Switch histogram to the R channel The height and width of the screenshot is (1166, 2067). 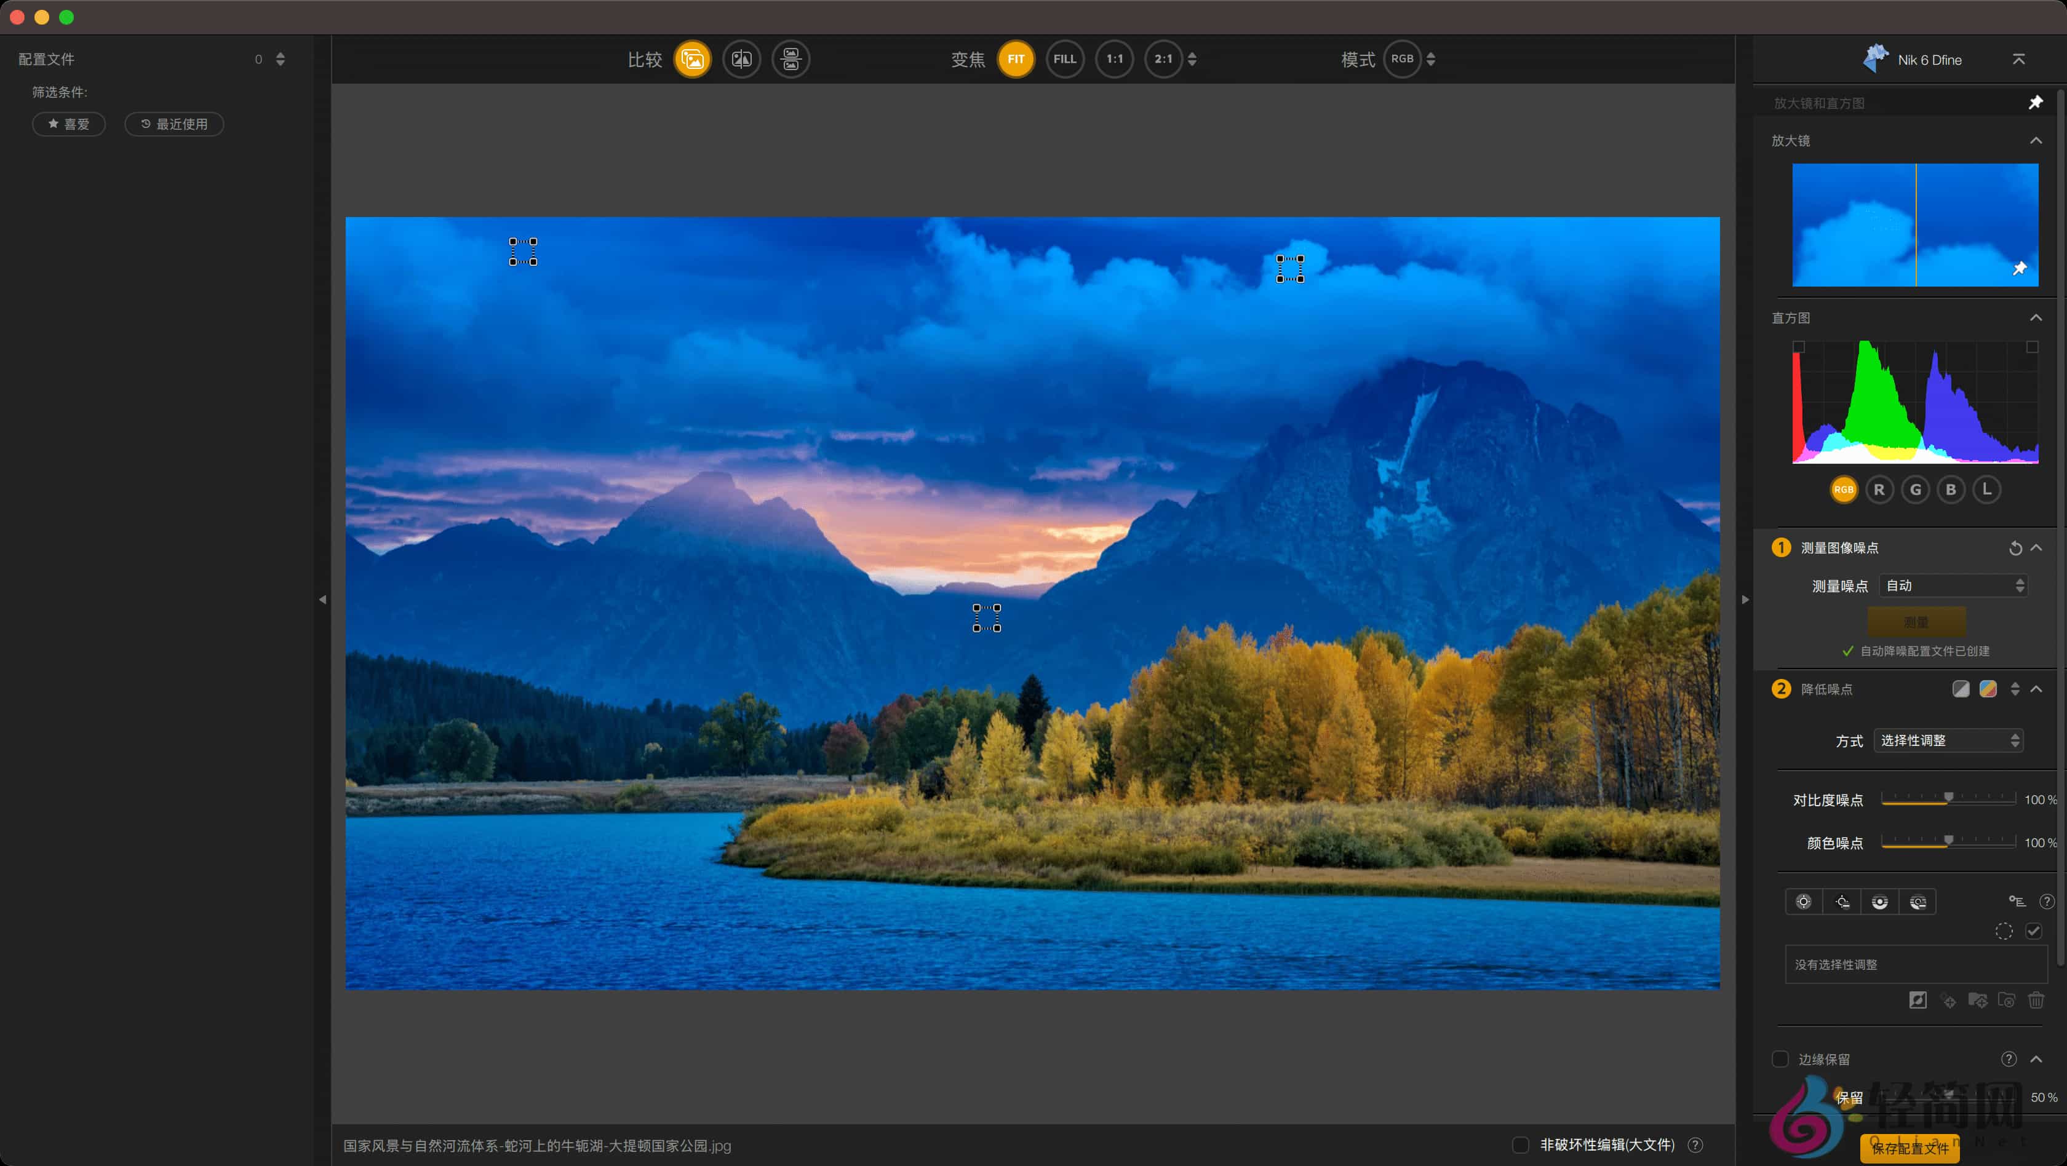1879,489
